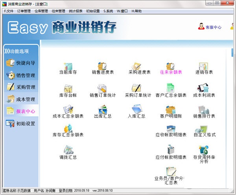This screenshot has width=236, height=195.
Task: Select 报表中心 in the sidebar
Action: click(21, 111)
